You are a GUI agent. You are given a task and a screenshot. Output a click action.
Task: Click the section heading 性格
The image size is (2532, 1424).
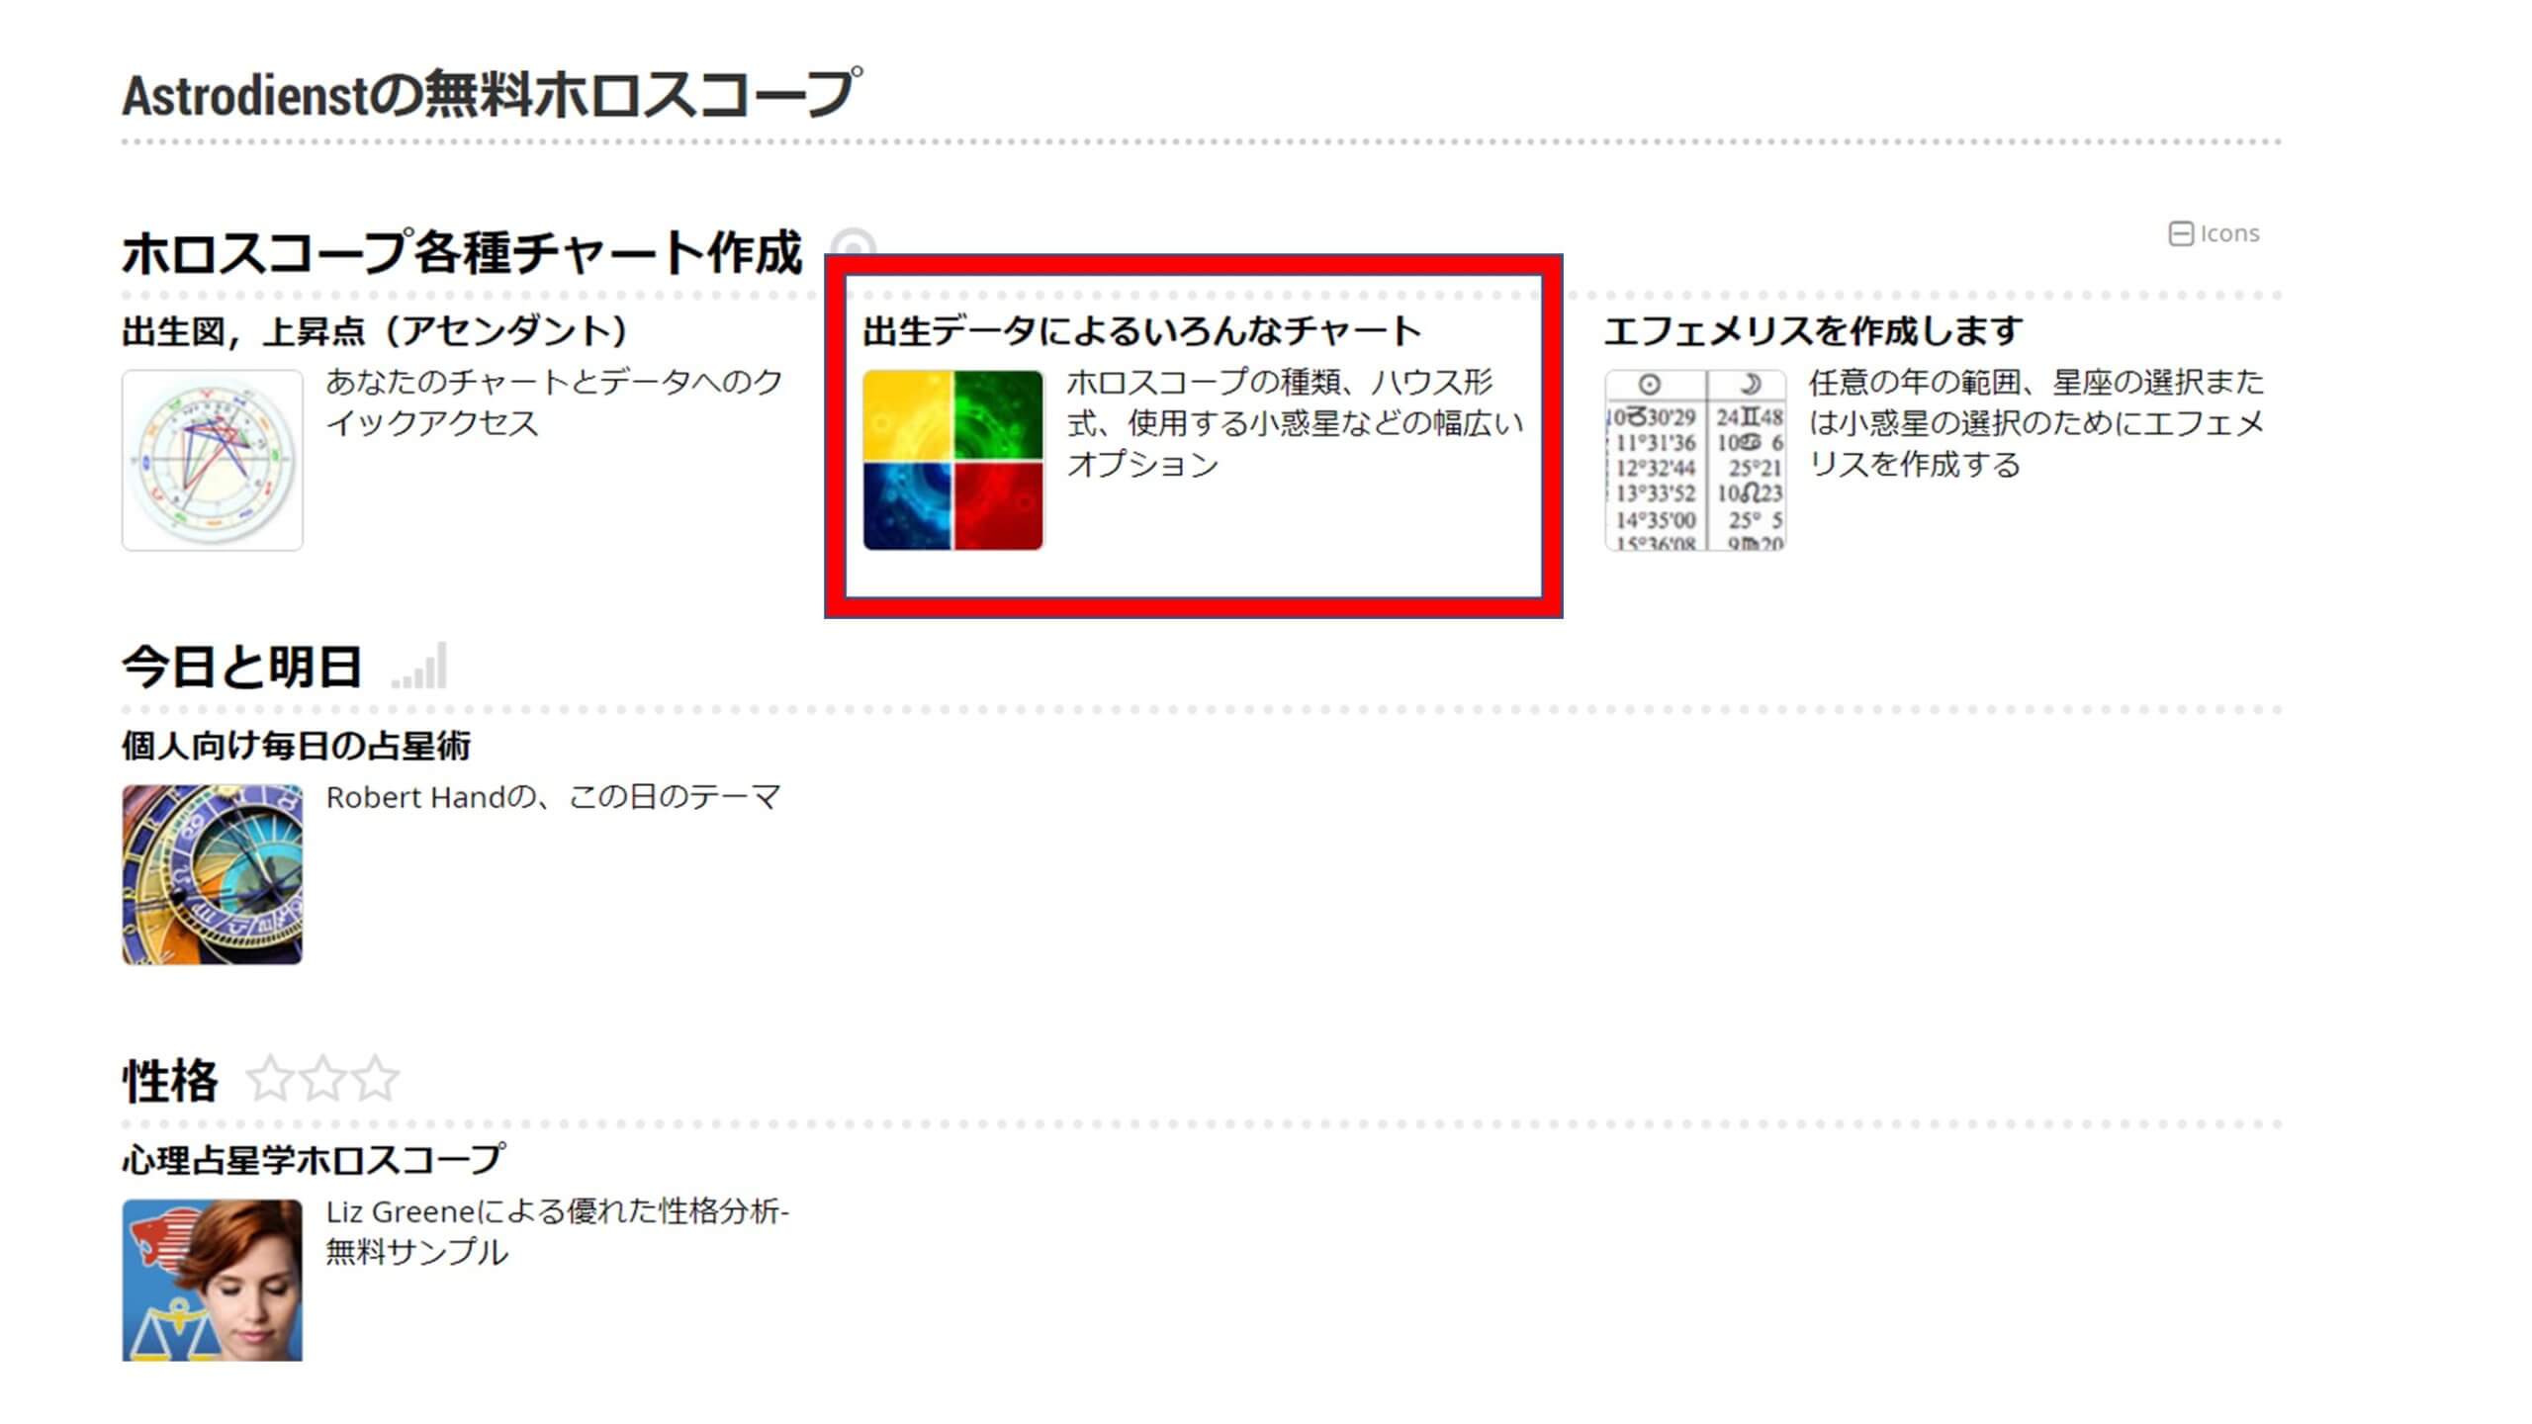pos(170,1081)
